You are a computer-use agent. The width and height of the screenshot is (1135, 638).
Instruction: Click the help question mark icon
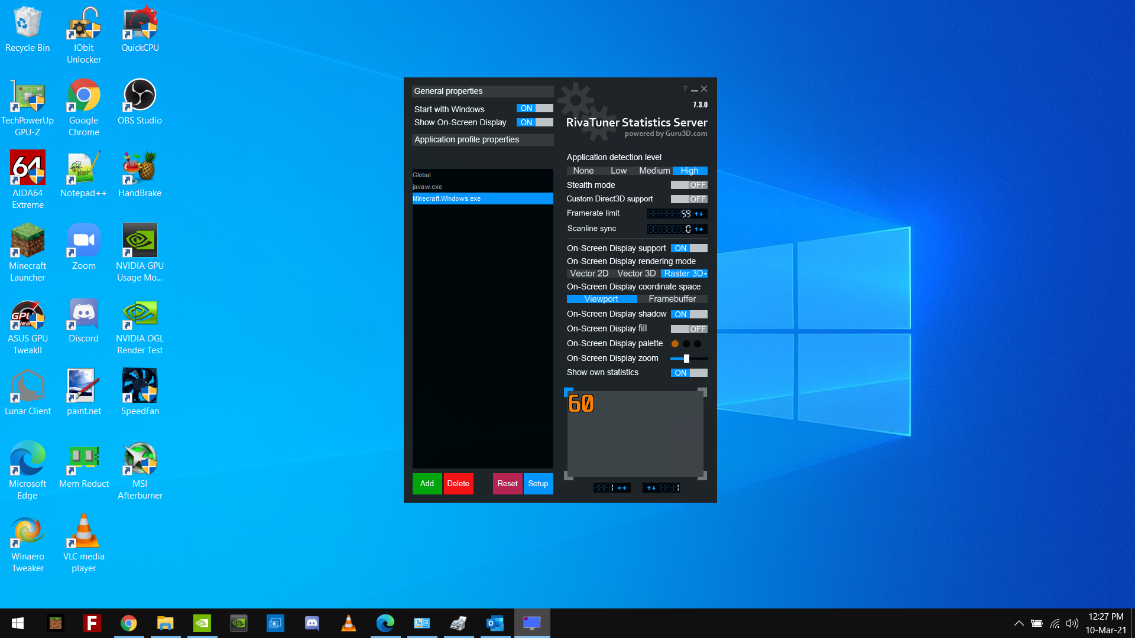(x=685, y=89)
